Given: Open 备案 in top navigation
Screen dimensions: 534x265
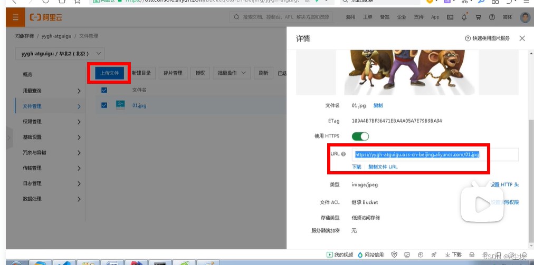Looking at the screenshot, I should (x=385, y=17).
